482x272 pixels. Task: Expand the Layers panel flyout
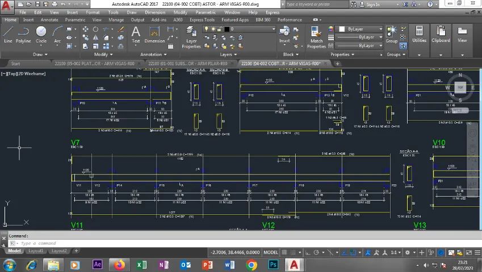click(x=228, y=54)
